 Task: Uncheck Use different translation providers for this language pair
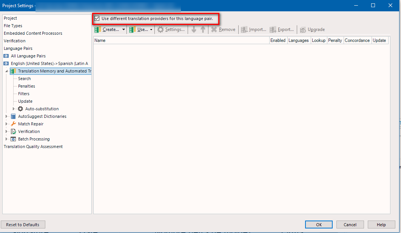97,18
